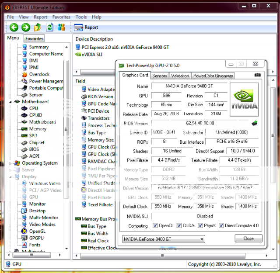Open GPU selection dropdown in GPU-Z
The width and height of the screenshot is (280, 273).
[x=163, y=239]
